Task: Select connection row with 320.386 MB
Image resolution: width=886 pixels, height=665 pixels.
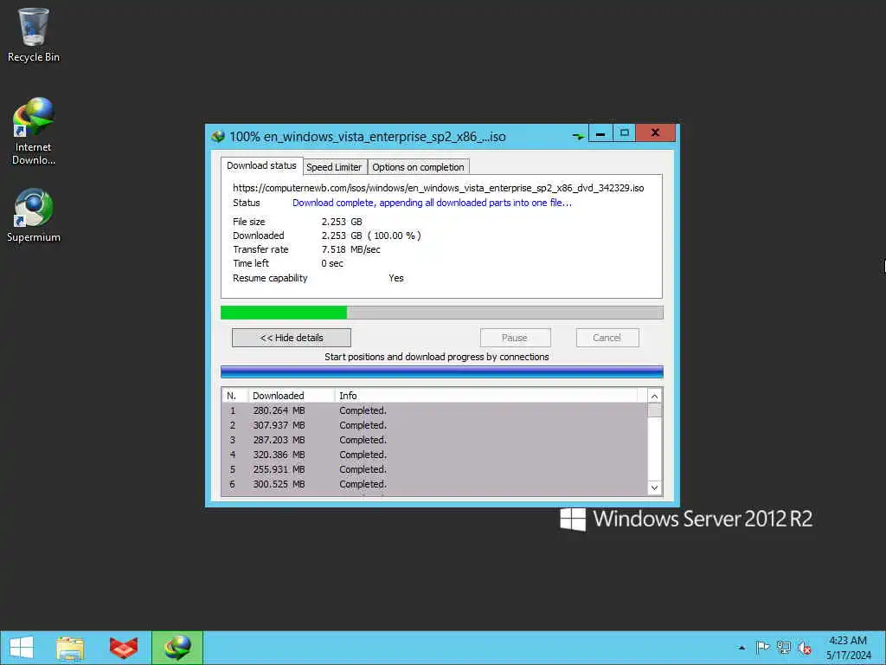Action: (x=435, y=455)
